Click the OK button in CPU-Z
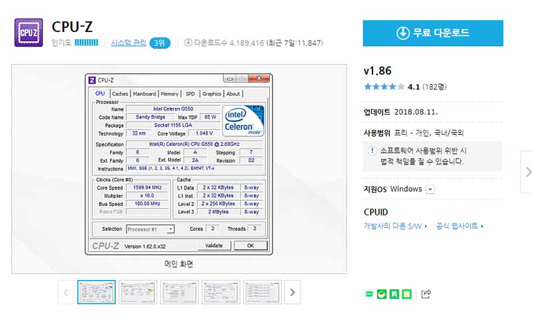The width and height of the screenshot is (533, 332). 251,245
